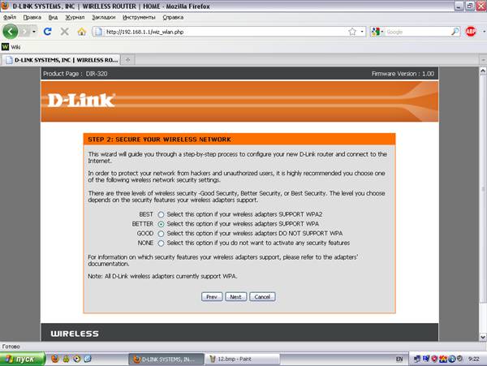Open the Журнал menu

pyautogui.click(x=75, y=17)
